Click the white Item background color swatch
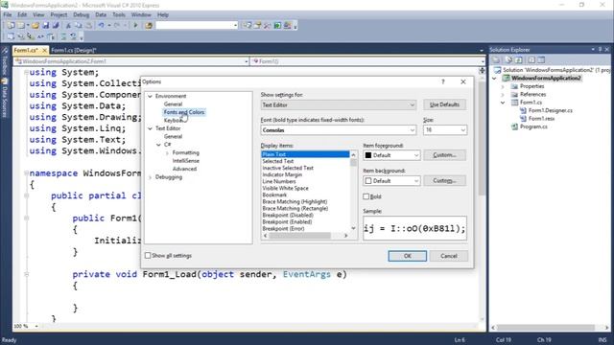 click(368, 181)
